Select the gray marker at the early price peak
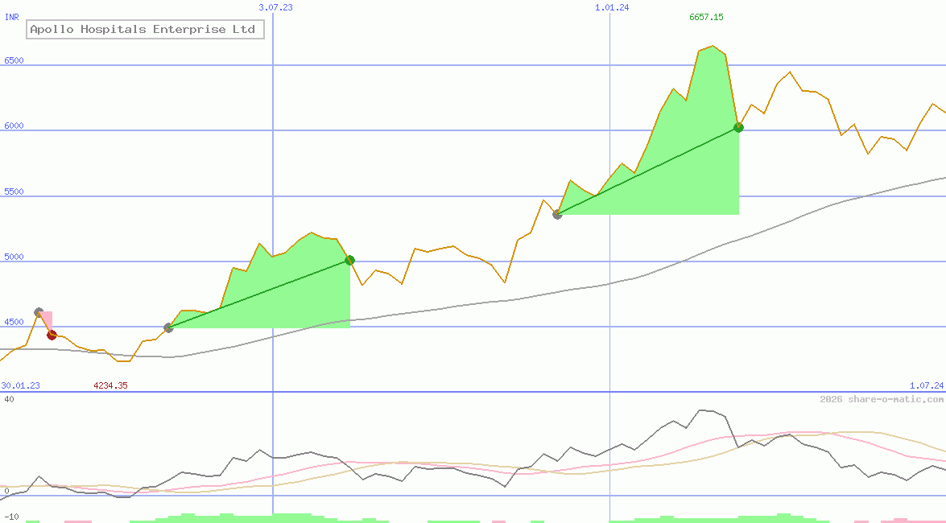946x523 pixels. (x=38, y=312)
